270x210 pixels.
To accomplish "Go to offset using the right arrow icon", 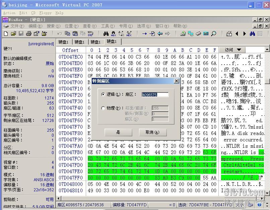I will pyautogui.click(x=144, y=34).
